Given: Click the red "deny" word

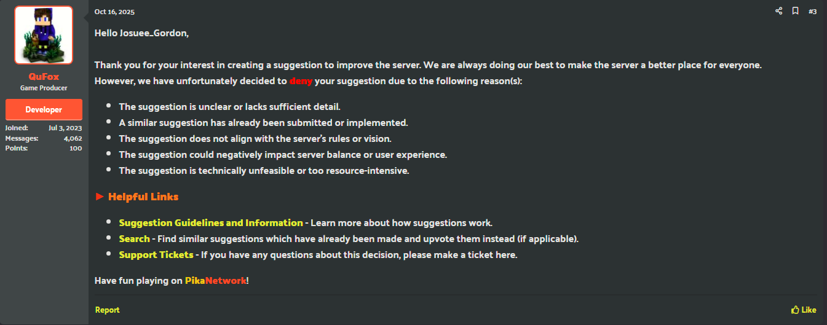Looking at the screenshot, I should point(300,80).
